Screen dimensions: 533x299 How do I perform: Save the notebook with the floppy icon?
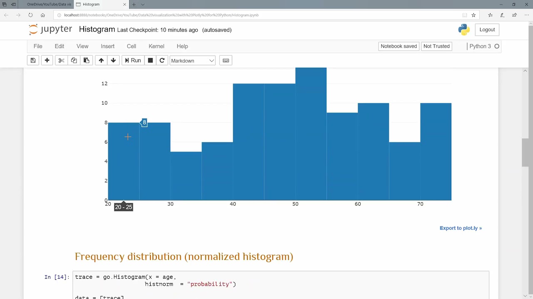pos(33,61)
